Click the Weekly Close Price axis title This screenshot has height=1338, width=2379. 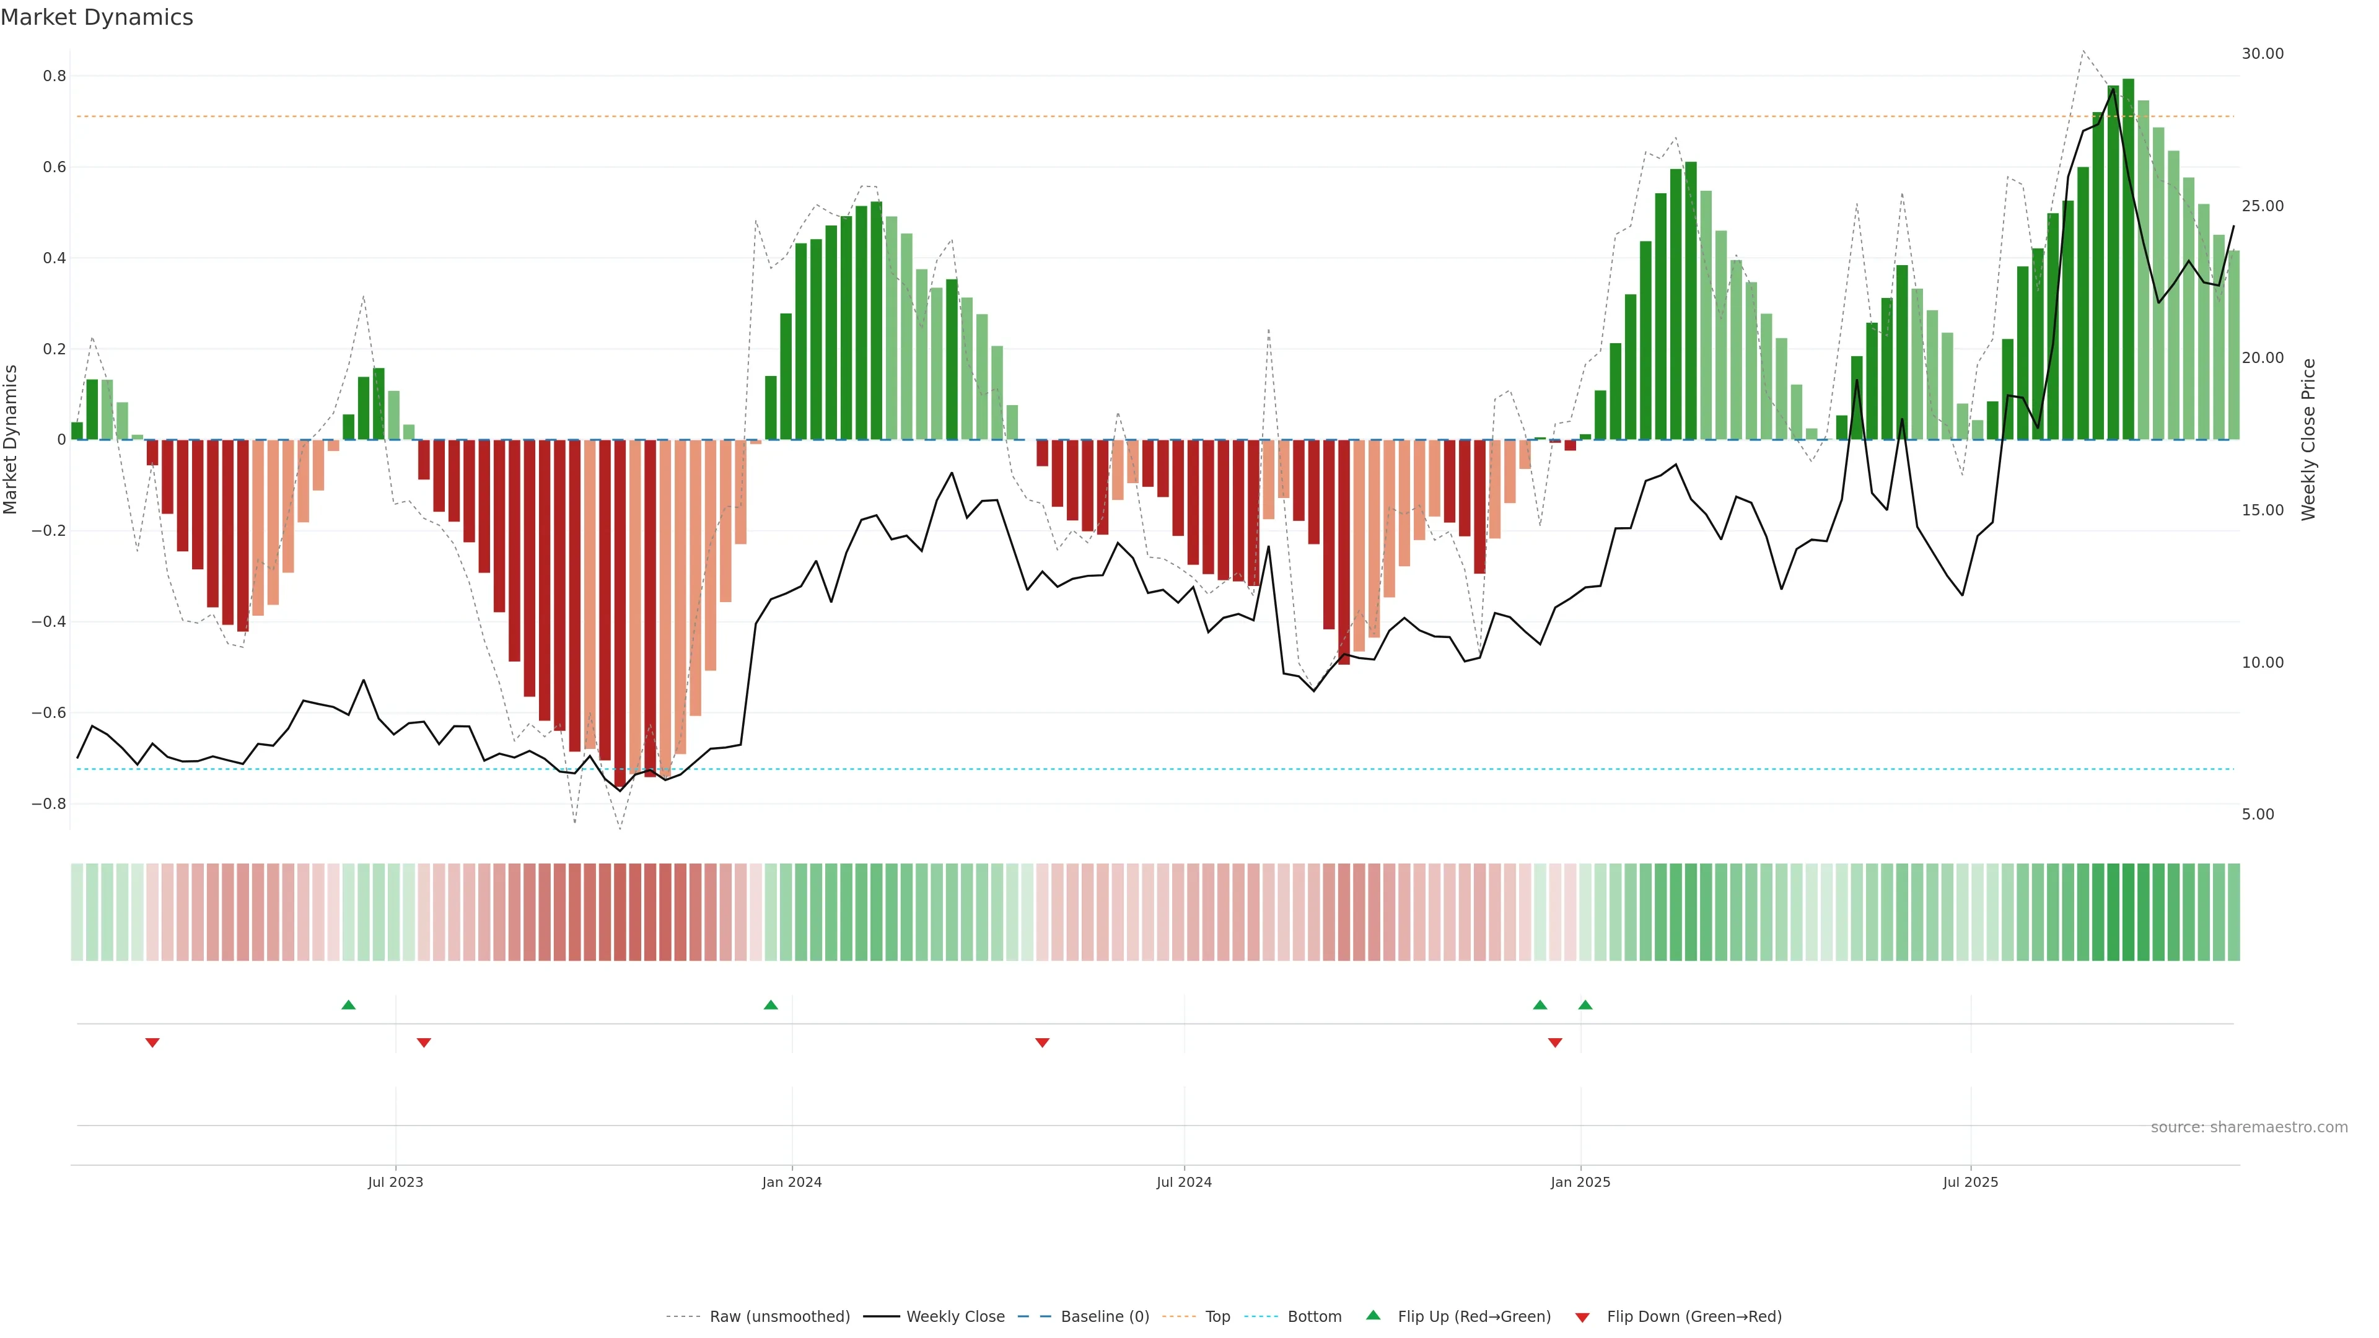click(2308, 440)
